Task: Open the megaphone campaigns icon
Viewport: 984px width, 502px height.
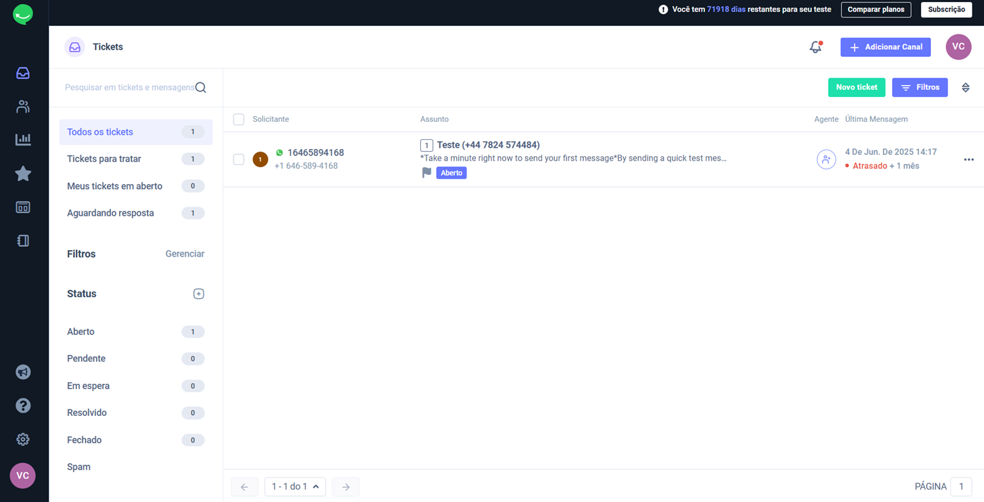Action: point(23,372)
